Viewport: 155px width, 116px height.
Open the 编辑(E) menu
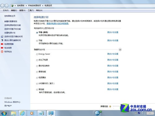[14, 11]
